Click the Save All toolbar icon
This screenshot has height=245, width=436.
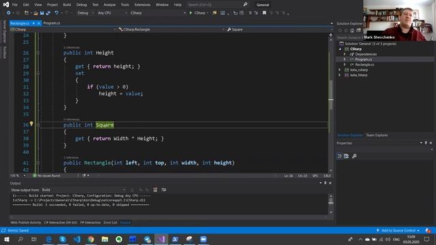coord(48,13)
